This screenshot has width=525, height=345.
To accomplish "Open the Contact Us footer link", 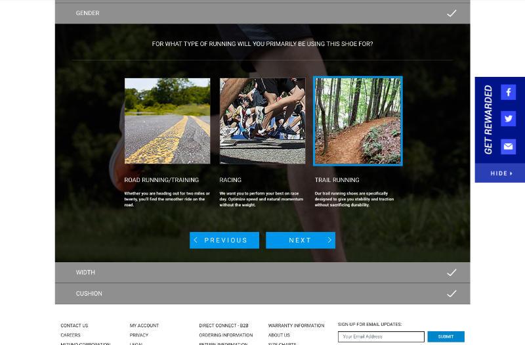I will [x=74, y=325].
